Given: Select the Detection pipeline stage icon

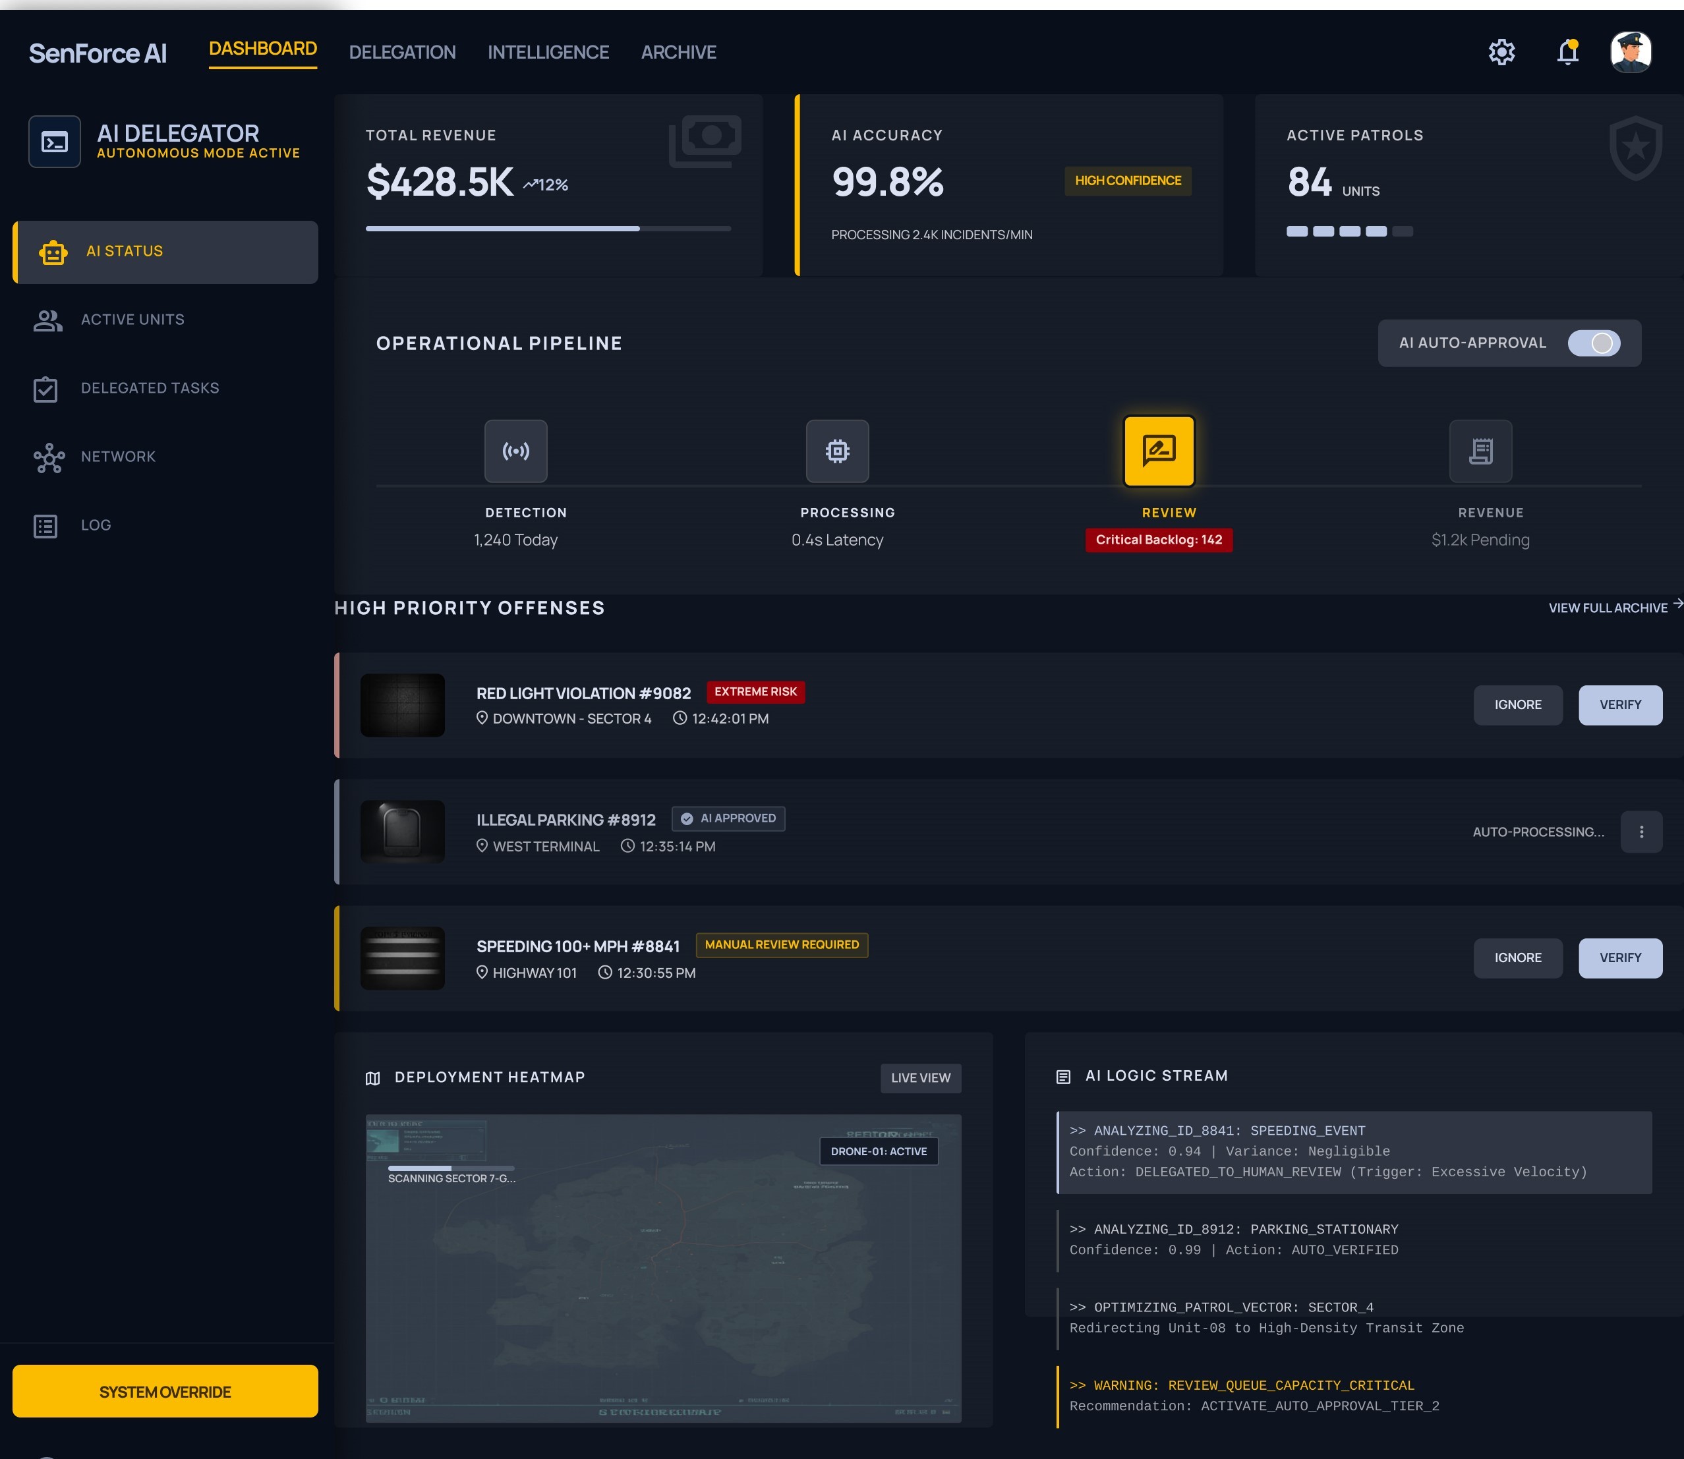Looking at the screenshot, I should pos(515,451).
